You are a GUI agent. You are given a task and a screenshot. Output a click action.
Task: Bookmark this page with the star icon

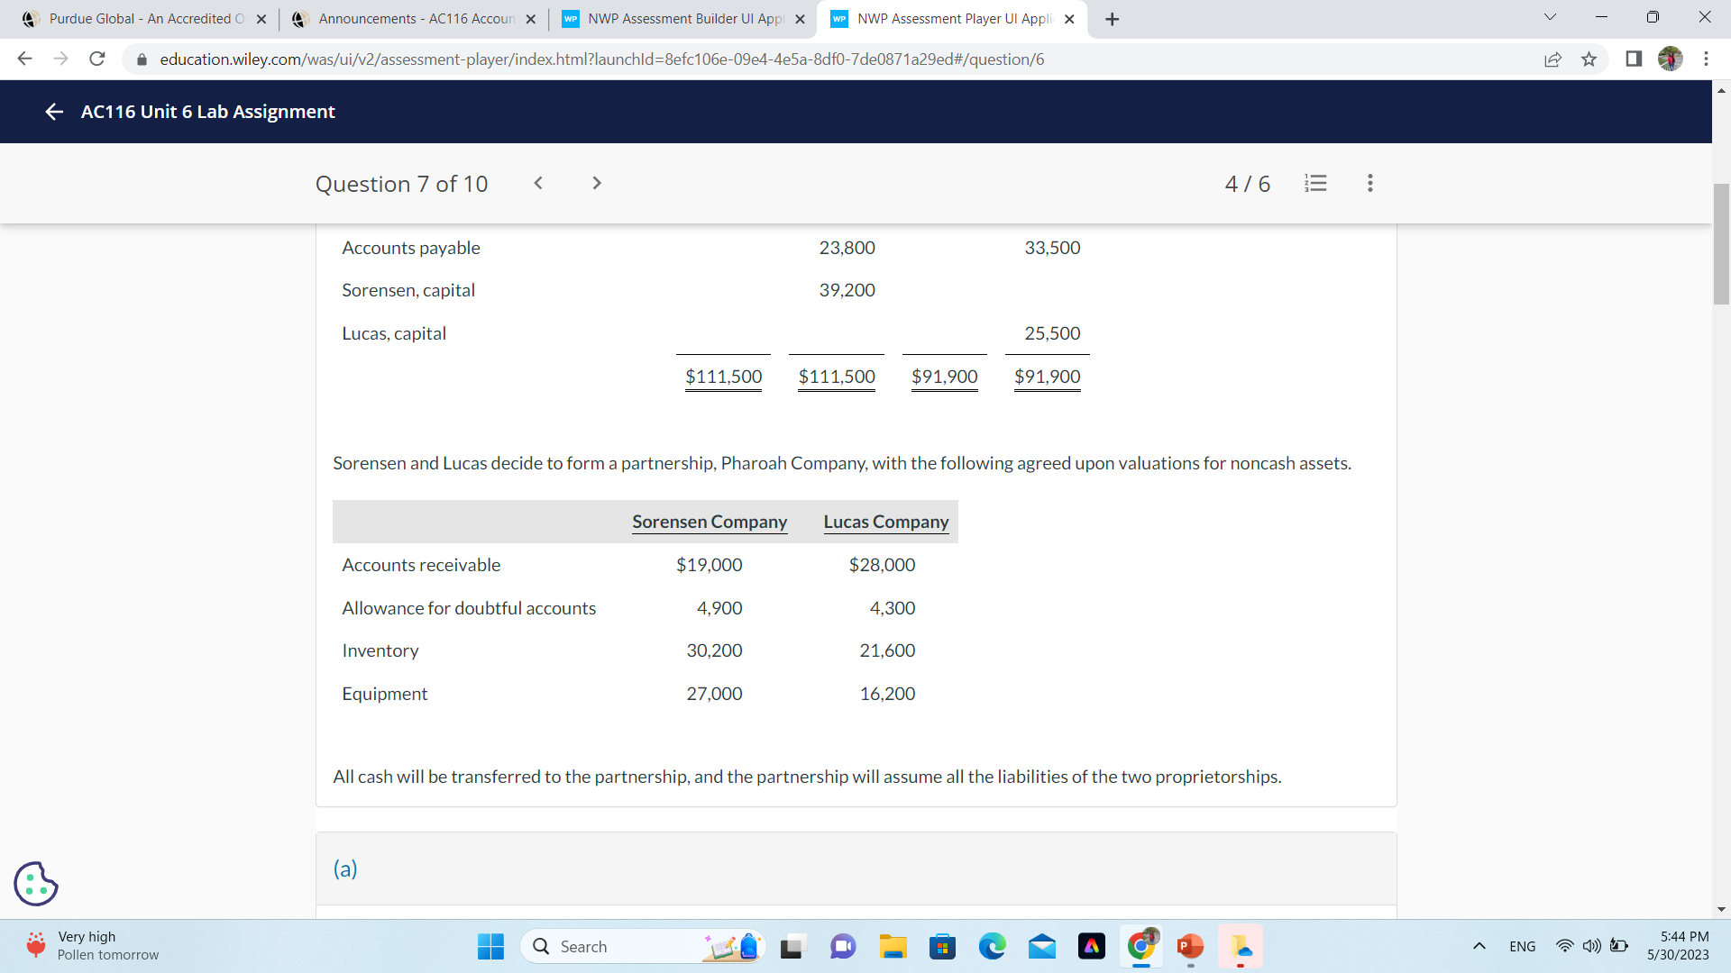tap(1589, 59)
